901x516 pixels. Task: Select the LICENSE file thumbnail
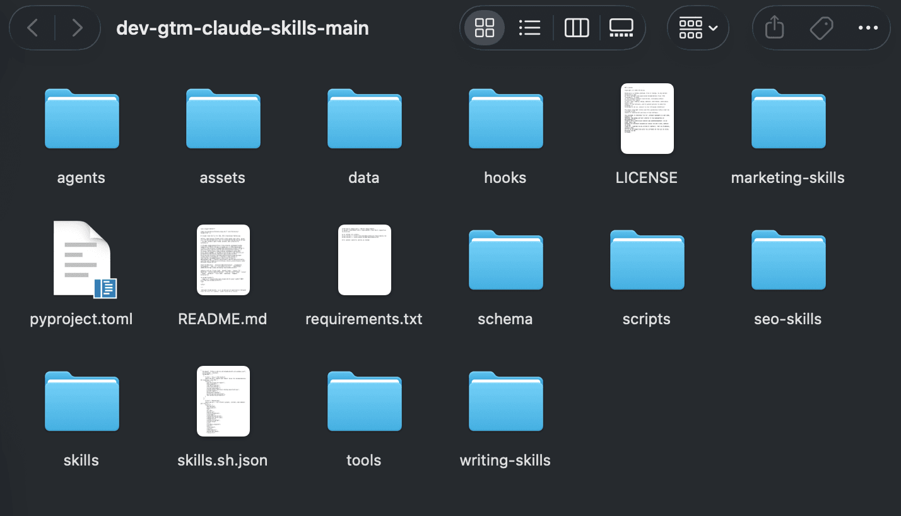pos(647,119)
